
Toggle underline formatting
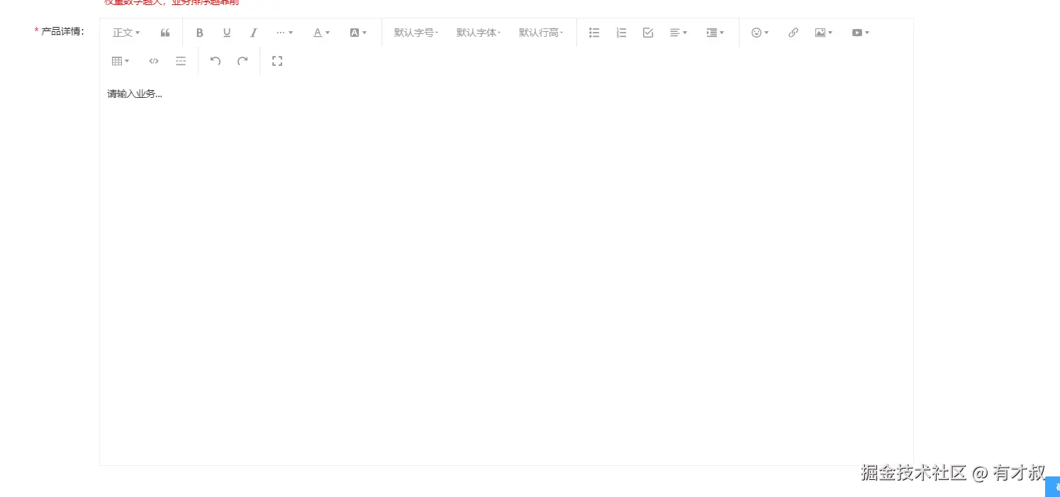tap(227, 33)
